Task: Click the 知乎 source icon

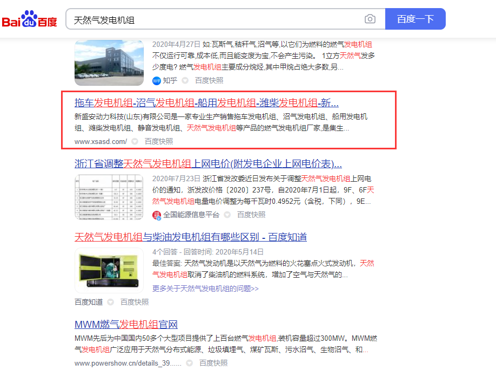Action: 157,81
